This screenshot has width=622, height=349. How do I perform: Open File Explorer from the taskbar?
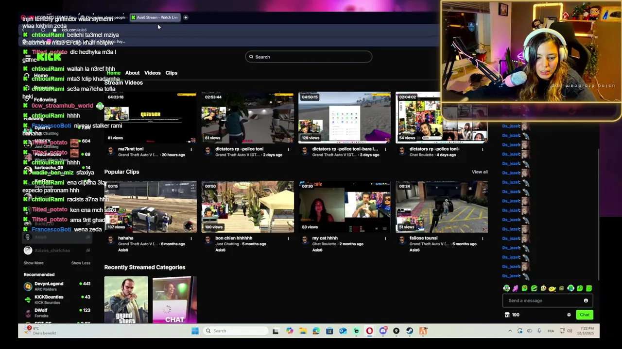click(x=303, y=331)
